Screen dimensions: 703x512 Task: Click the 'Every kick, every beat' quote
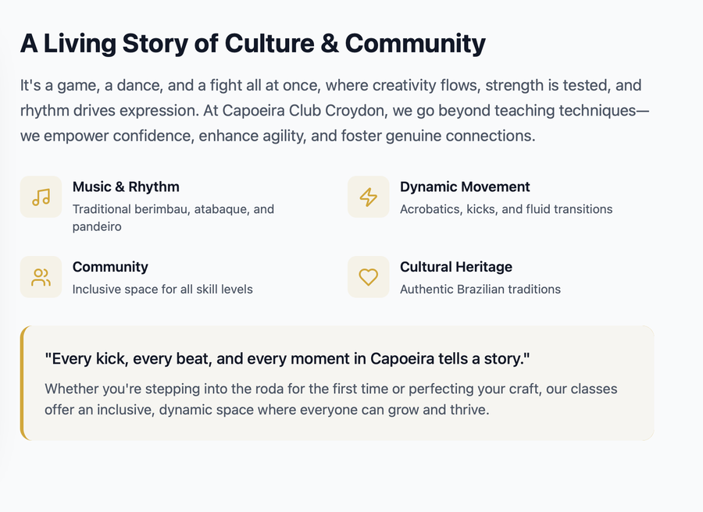coord(287,359)
